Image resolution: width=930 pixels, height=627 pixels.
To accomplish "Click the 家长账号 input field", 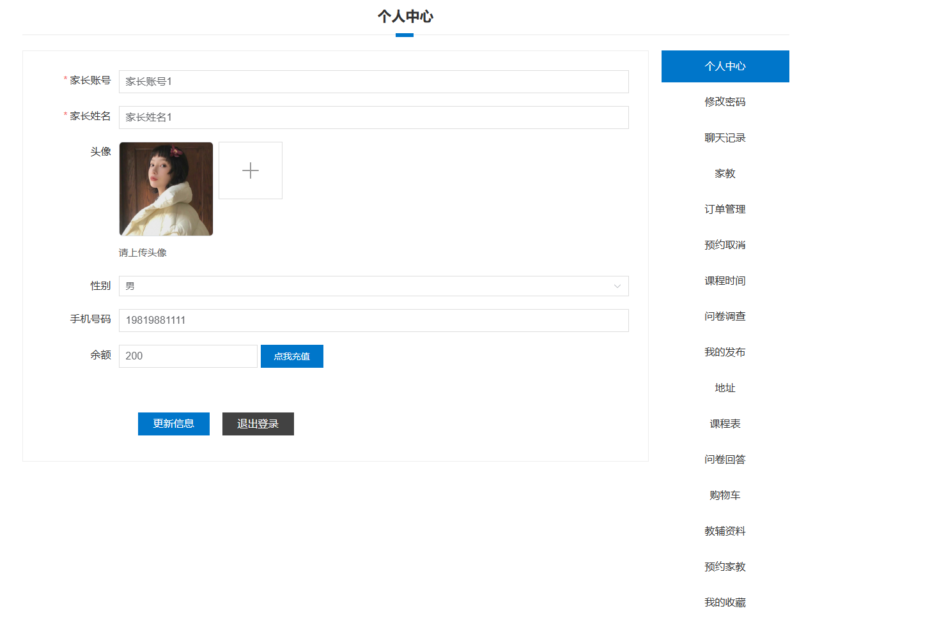I will 373,82.
